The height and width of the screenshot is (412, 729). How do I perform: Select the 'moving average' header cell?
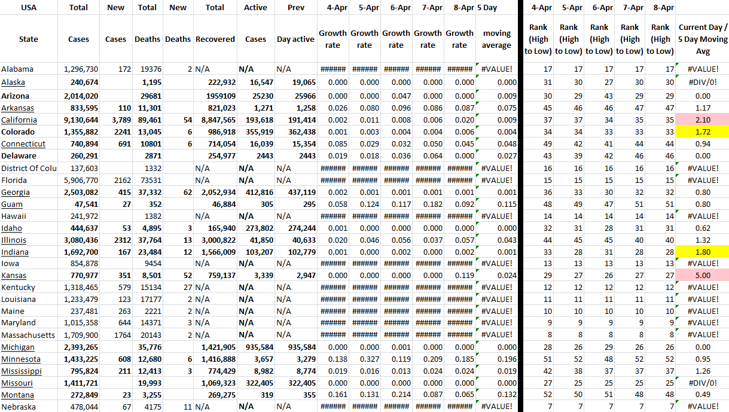click(x=496, y=39)
